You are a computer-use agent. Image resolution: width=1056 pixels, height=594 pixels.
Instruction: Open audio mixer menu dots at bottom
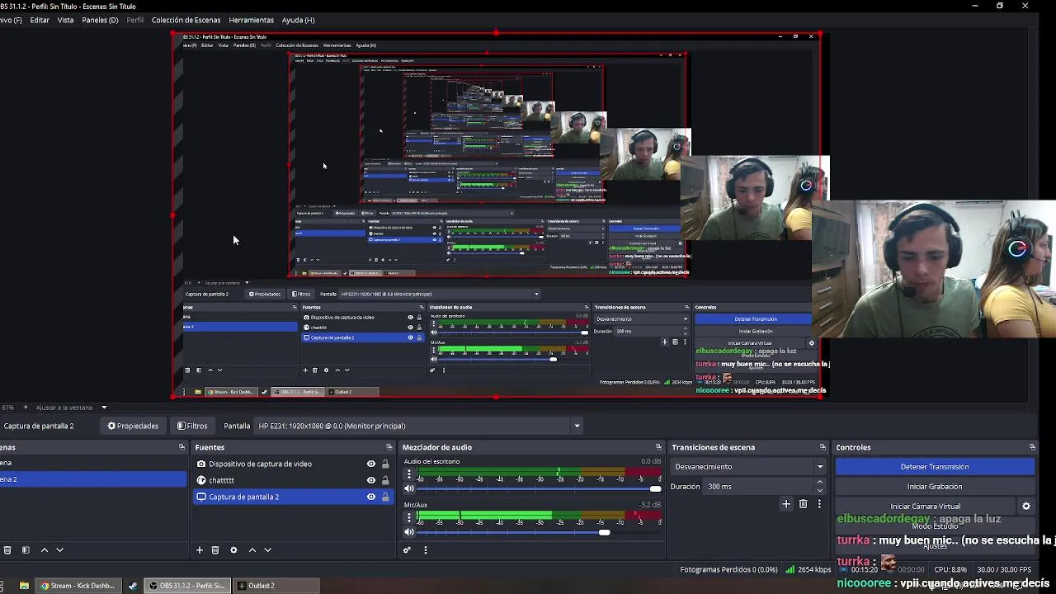(x=426, y=550)
